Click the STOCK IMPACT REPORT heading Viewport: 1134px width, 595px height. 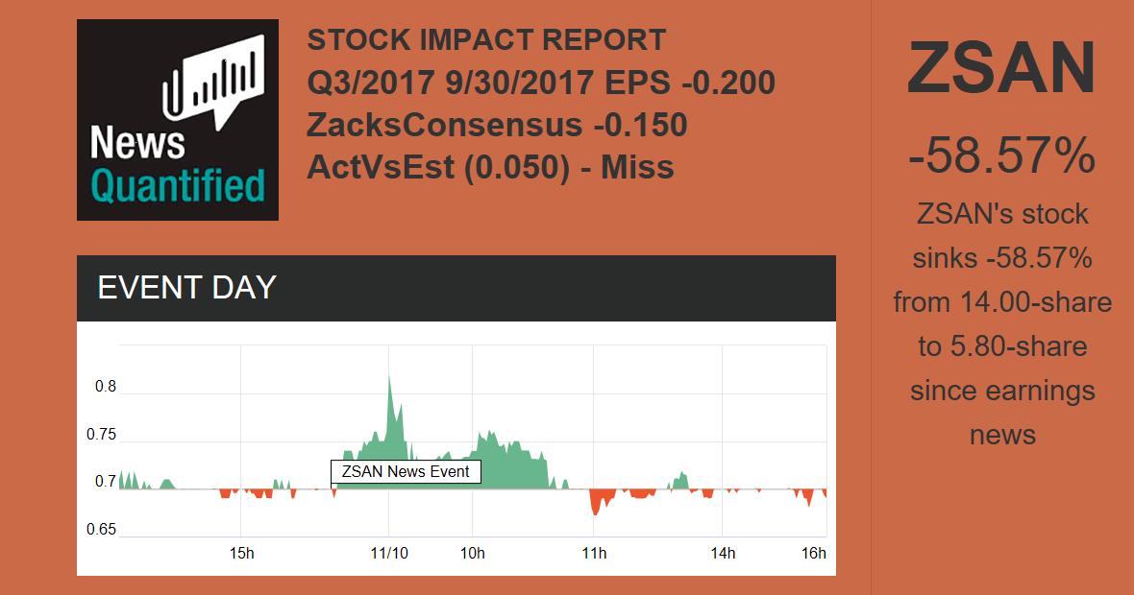pos(486,40)
